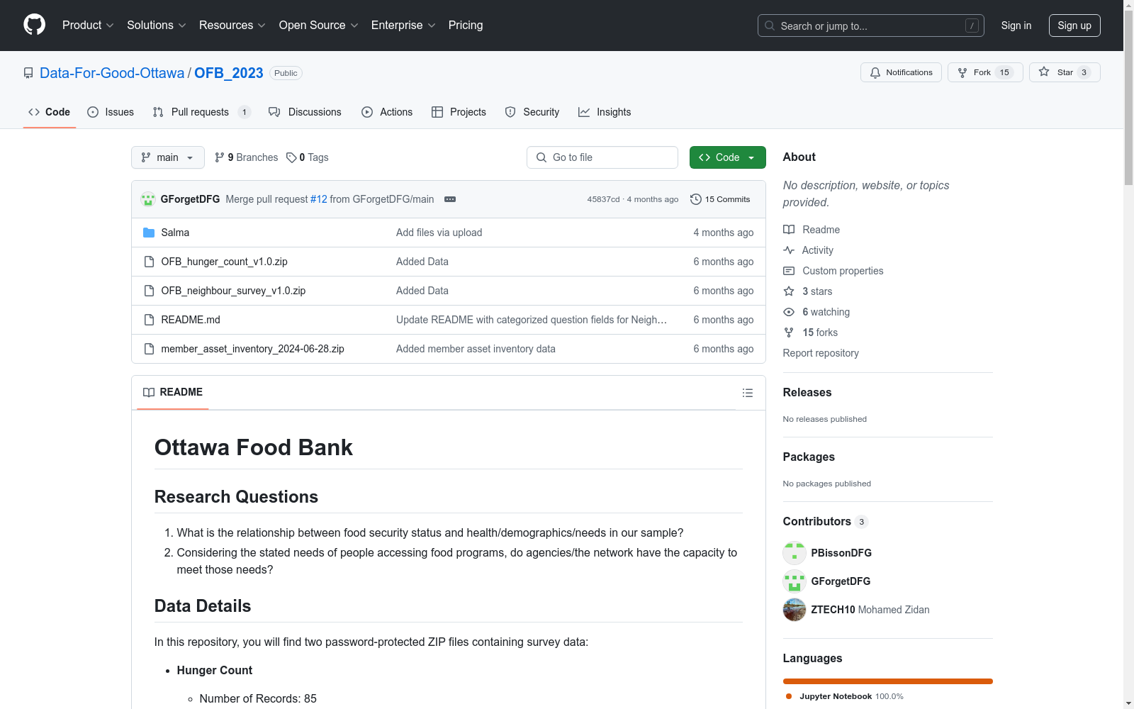Open the Security tab

(x=532, y=112)
